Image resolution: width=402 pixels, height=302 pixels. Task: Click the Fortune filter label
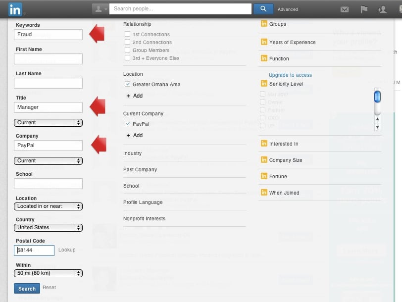(x=278, y=177)
